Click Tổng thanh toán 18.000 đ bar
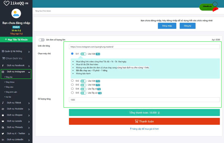The height and width of the screenshot is (143, 224). (x=144, y=113)
